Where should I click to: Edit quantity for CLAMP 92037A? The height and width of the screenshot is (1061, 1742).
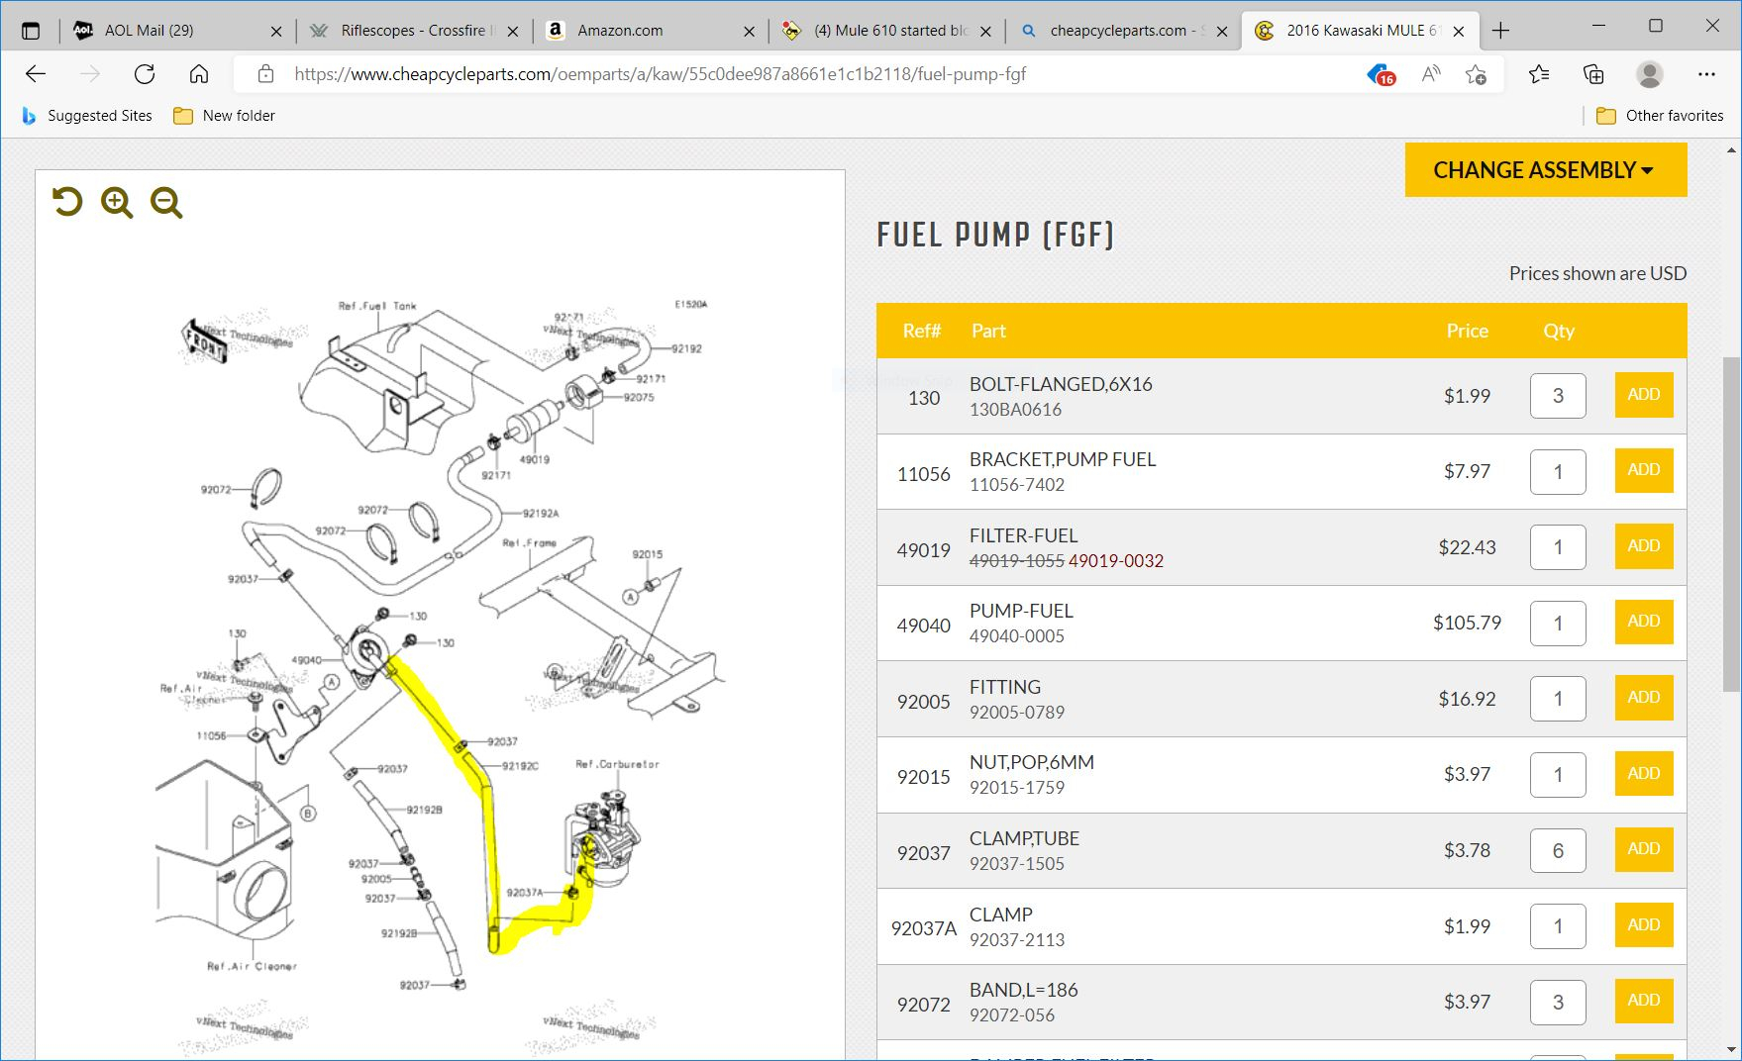tap(1558, 926)
